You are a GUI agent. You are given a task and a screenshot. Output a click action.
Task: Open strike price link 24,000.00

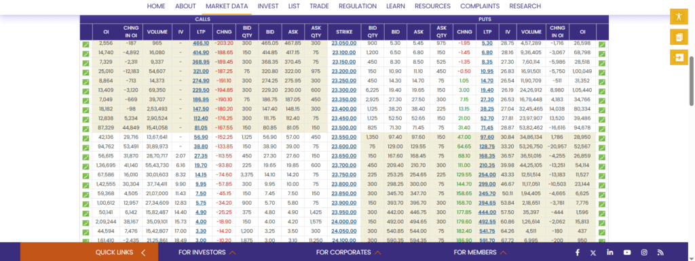[344, 222]
